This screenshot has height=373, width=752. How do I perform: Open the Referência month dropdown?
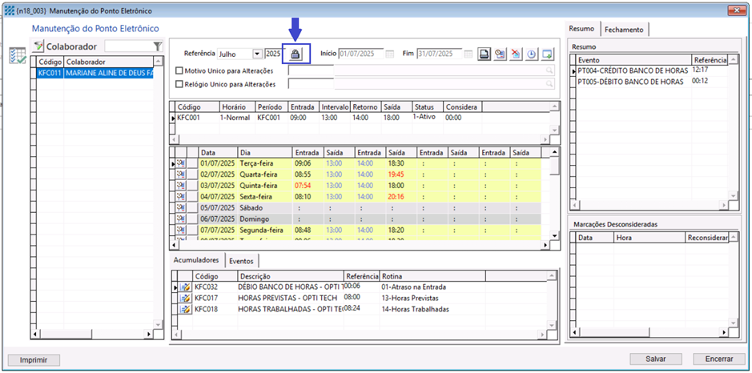pyautogui.click(x=257, y=54)
